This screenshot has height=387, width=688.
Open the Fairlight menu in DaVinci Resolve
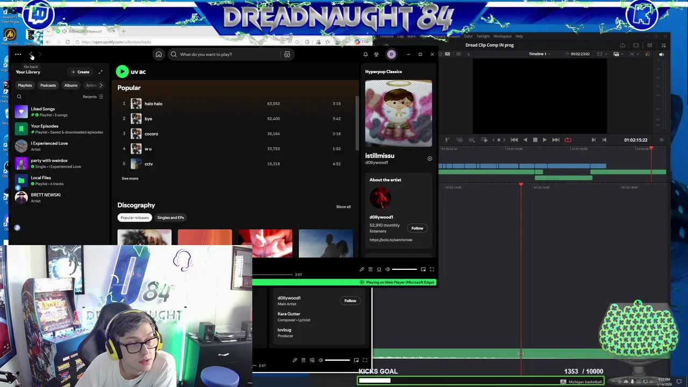[x=483, y=36]
